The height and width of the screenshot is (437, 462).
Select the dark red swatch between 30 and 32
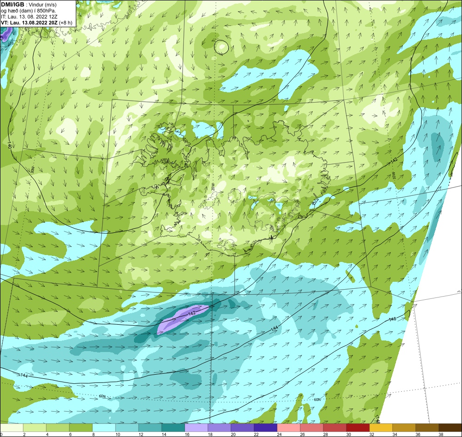[358, 428]
